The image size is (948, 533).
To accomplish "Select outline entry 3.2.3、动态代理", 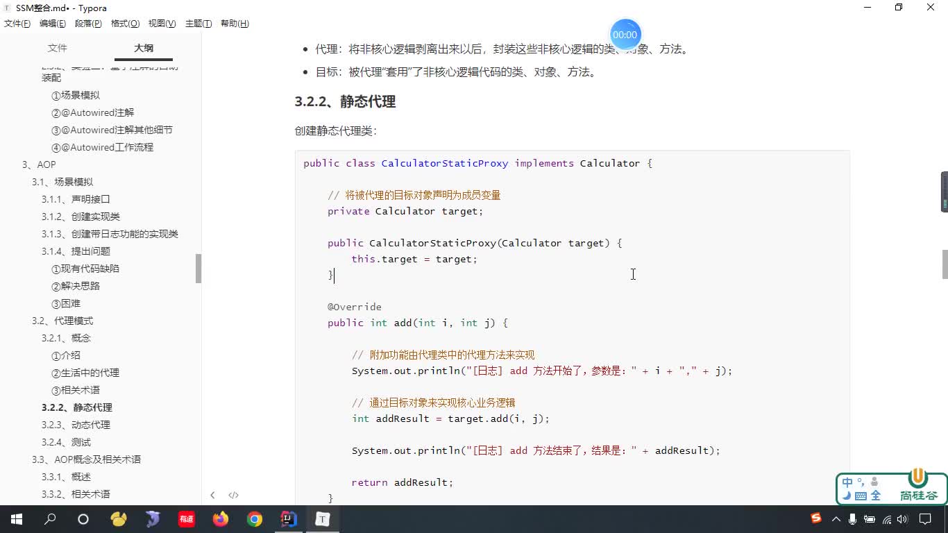I will 76,425.
